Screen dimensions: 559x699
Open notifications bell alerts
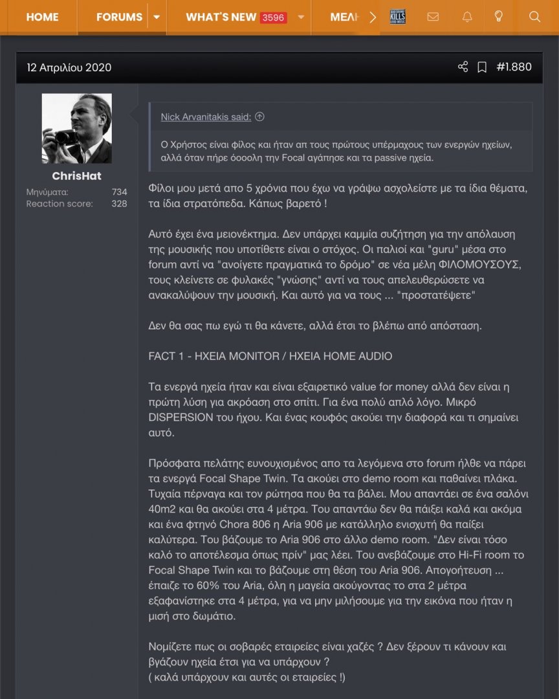click(x=466, y=17)
